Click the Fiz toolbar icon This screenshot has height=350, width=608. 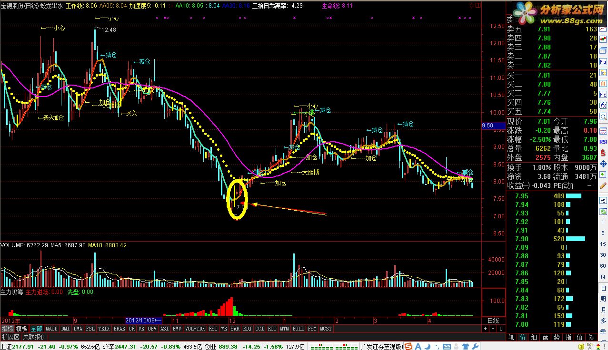(x=603, y=94)
